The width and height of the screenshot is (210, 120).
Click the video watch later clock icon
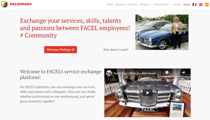click(x=167, y=72)
